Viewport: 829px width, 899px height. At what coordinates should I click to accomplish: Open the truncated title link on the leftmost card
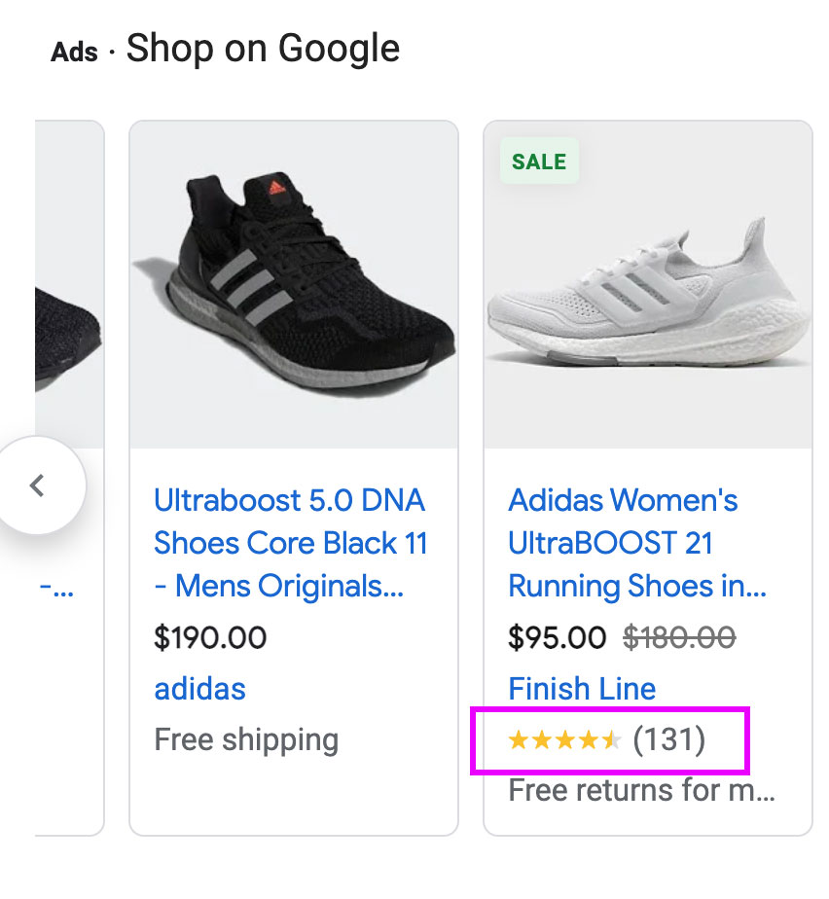click(x=56, y=588)
